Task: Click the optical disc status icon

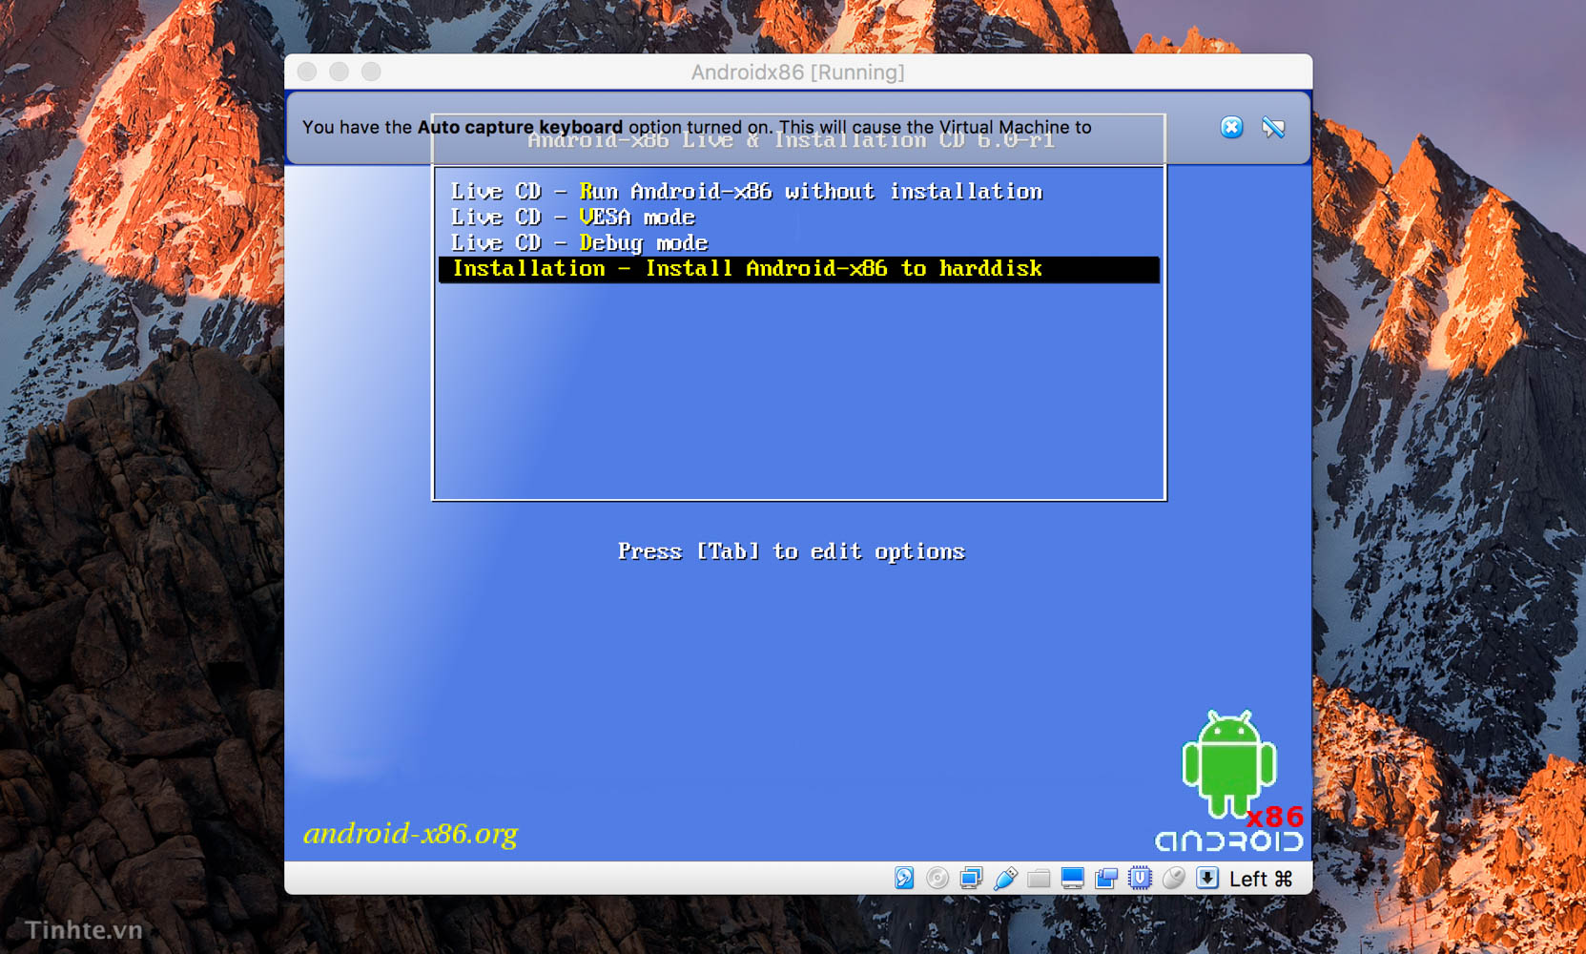Action: click(x=937, y=879)
